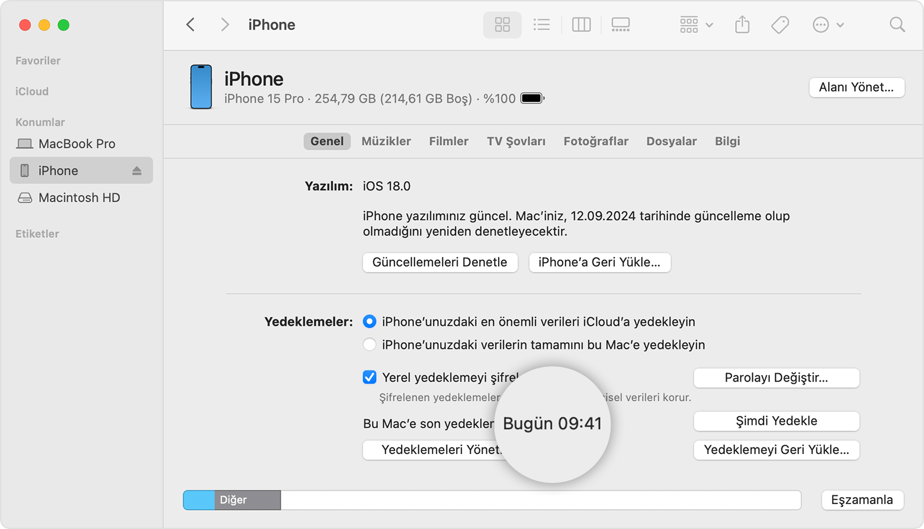Select iPhone in sidebar
The image size is (924, 529).
[x=81, y=170]
